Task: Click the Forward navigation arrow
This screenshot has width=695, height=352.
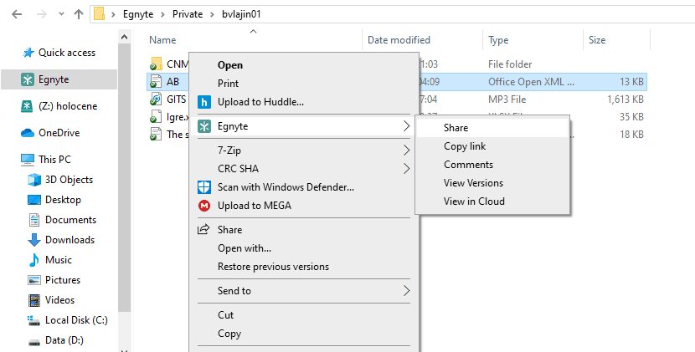Action: (42, 14)
